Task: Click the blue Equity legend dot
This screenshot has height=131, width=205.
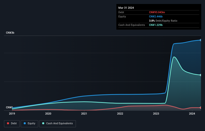Action: pos(25,123)
